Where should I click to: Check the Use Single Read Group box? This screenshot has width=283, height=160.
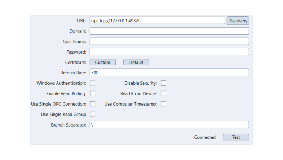[93, 114]
